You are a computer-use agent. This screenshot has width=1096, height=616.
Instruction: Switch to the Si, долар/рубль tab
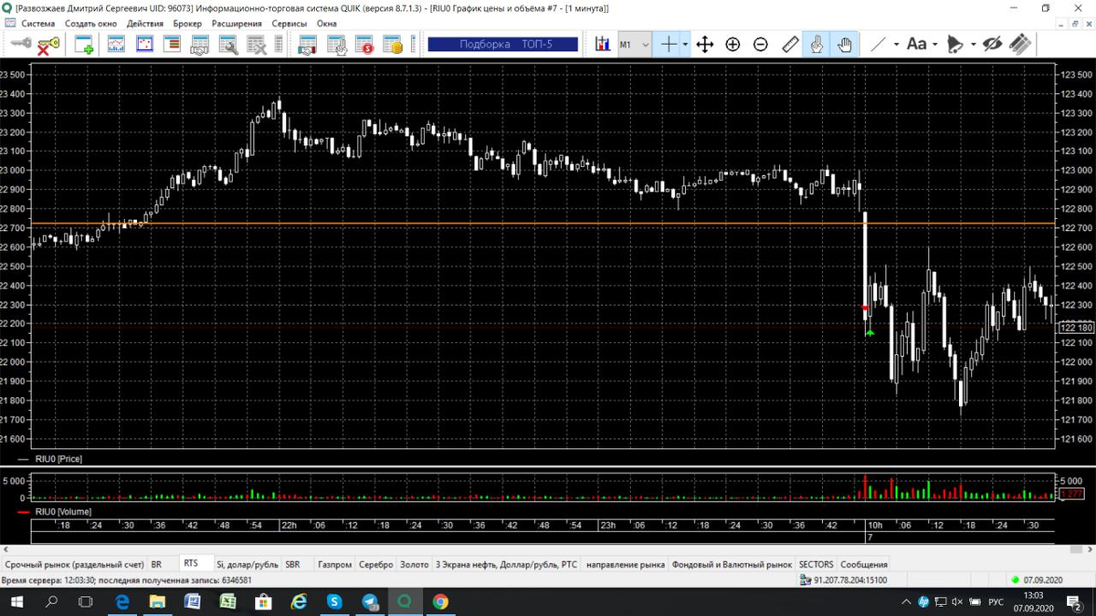pyautogui.click(x=248, y=565)
